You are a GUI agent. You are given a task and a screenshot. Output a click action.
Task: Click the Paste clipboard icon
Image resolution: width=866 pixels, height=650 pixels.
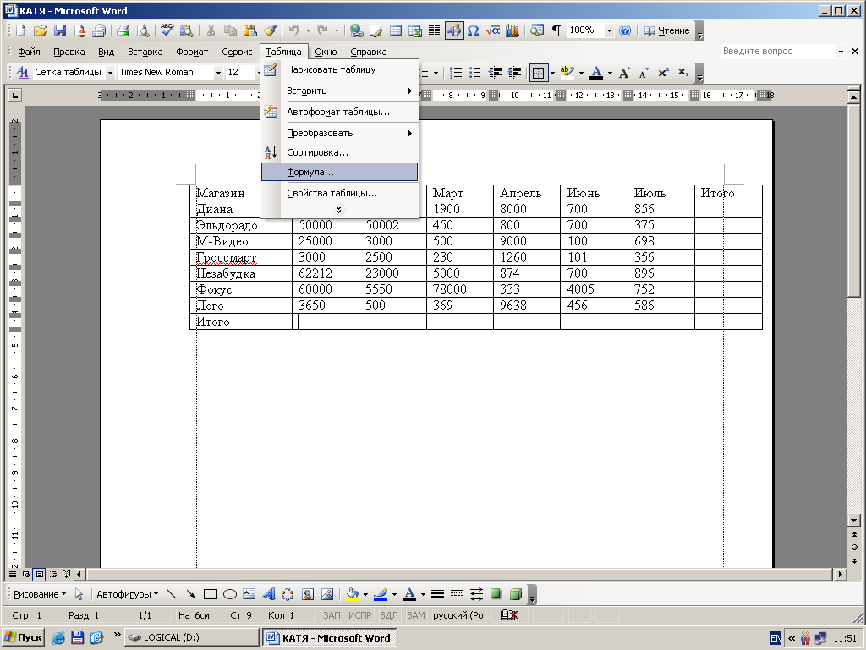coord(250,30)
